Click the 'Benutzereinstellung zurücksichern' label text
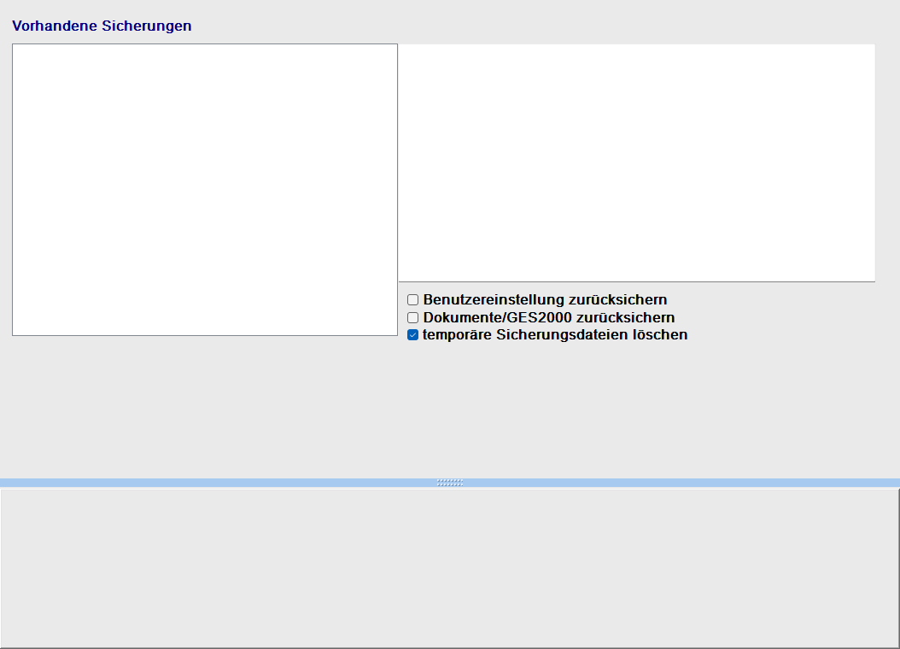This screenshot has height=649, width=900. 545,300
